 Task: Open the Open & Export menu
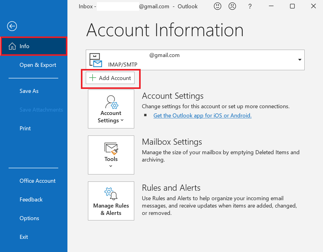[38, 65]
